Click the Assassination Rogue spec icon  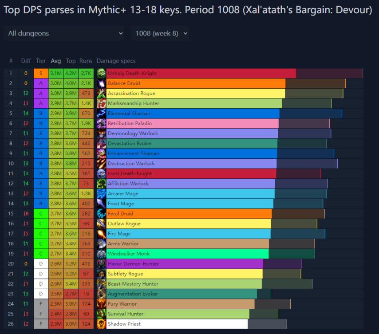point(101,93)
